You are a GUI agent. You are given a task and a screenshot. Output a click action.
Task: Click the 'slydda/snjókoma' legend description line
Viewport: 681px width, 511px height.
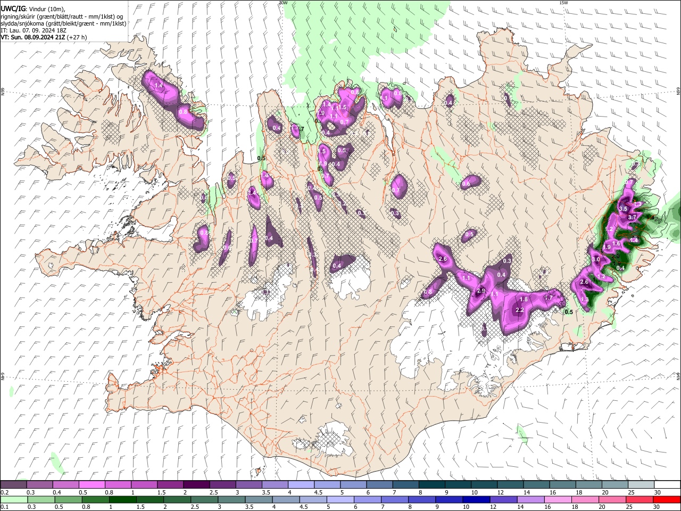point(63,23)
